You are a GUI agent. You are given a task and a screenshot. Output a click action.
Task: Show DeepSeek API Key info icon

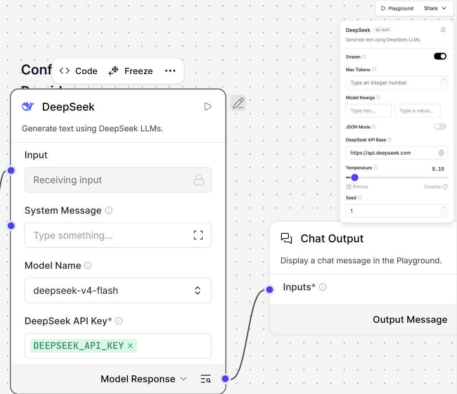pyautogui.click(x=119, y=321)
